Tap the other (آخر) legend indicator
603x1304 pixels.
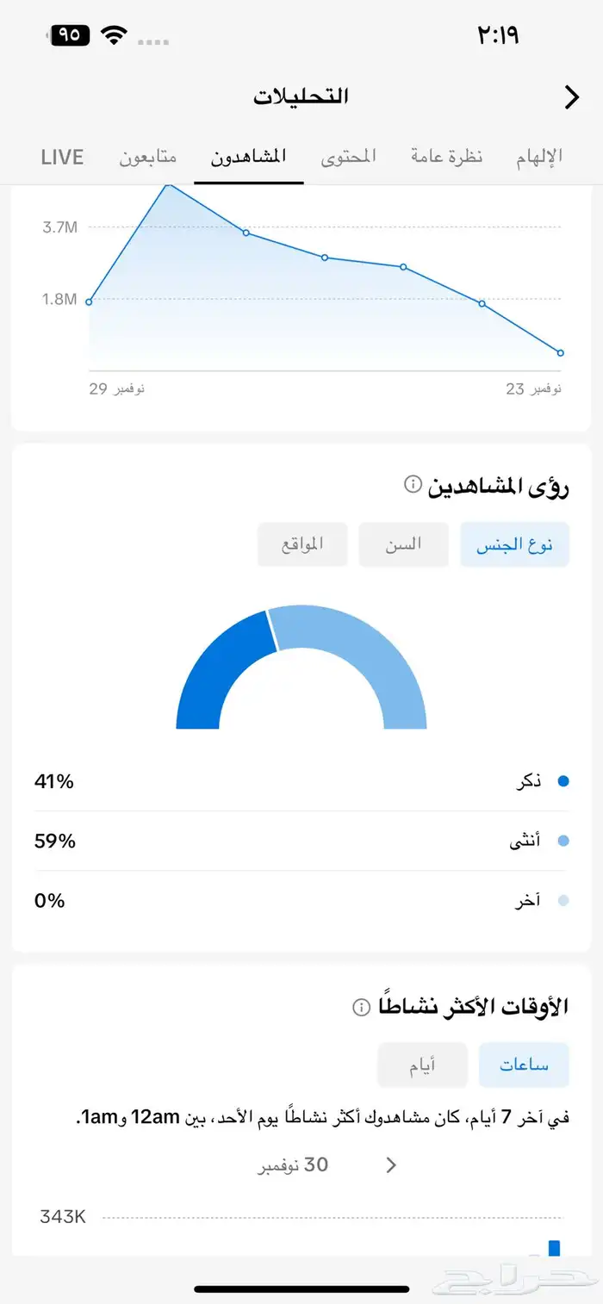click(562, 900)
